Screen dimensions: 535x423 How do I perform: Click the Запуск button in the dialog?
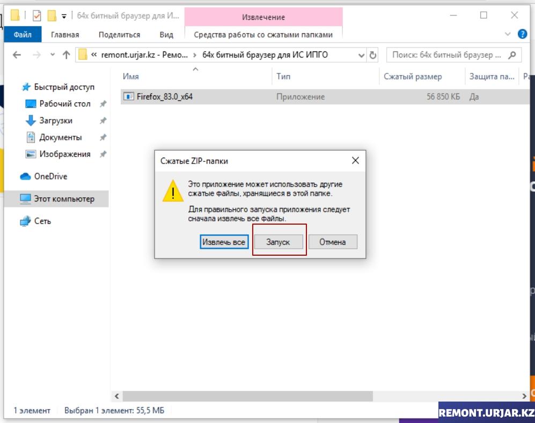pos(279,242)
